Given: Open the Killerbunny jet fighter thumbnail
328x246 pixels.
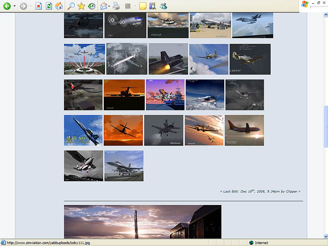Looking at the screenshot, I should 164,130.
